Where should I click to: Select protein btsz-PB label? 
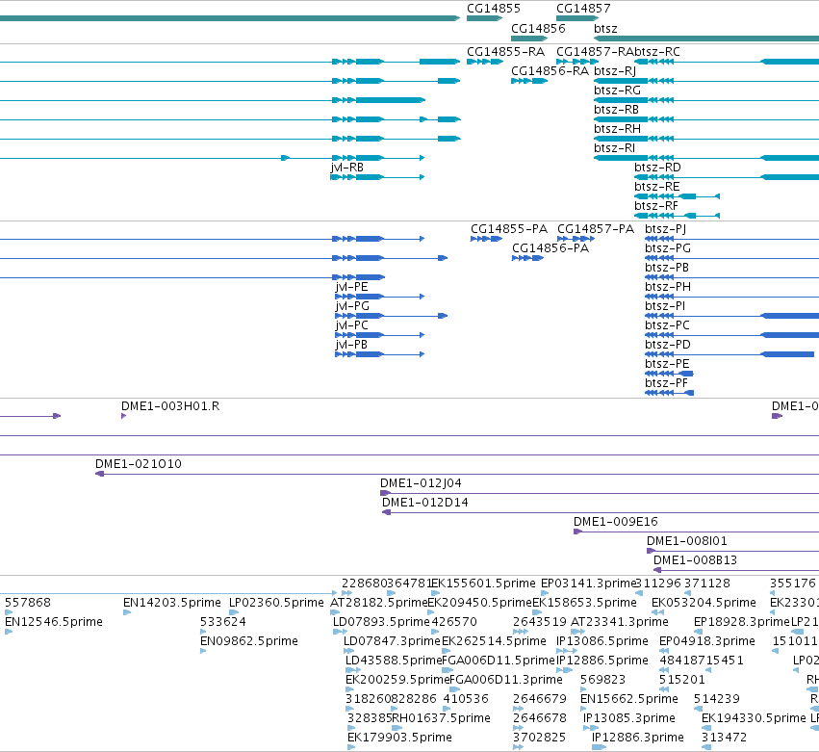point(667,268)
